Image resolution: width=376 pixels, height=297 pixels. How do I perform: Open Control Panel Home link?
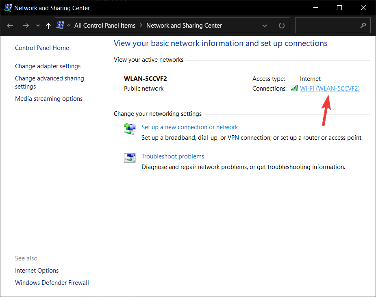[42, 48]
